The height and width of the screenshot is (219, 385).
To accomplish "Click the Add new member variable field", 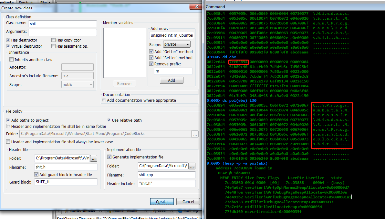I will click(172, 35).
